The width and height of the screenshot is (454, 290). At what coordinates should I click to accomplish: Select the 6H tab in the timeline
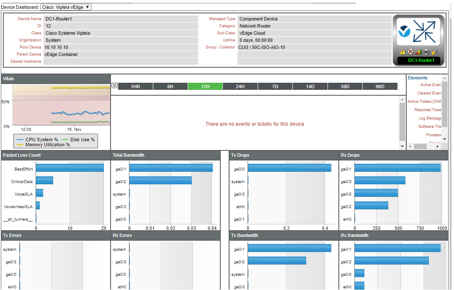(x=170, y=86)
